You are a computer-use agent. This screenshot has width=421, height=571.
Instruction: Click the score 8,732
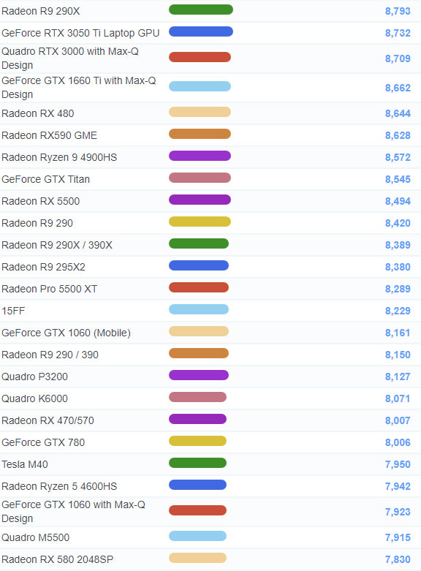[398, 33]
